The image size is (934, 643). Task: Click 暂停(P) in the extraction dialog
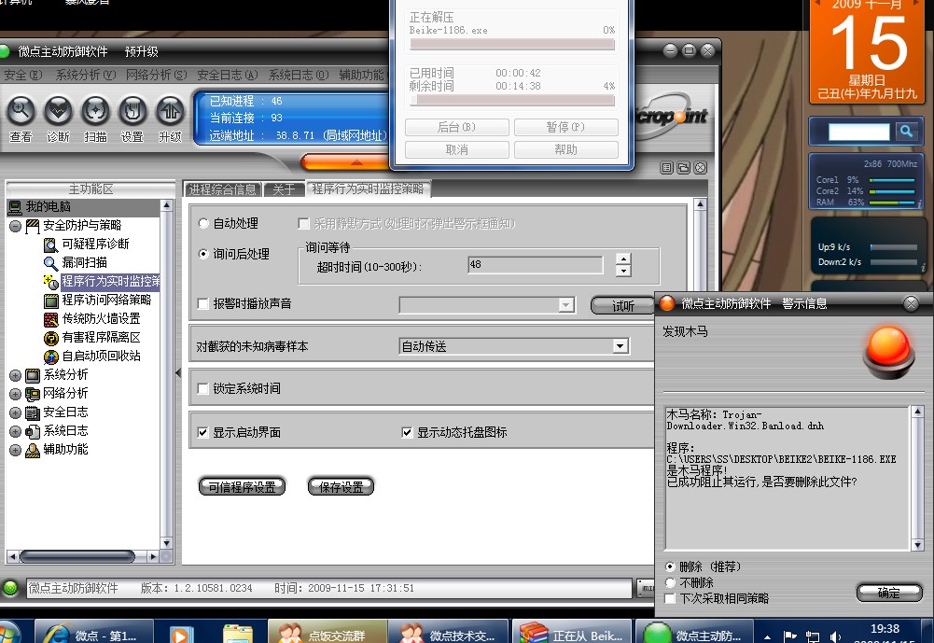pyautogui.click(x=565, y=128)
